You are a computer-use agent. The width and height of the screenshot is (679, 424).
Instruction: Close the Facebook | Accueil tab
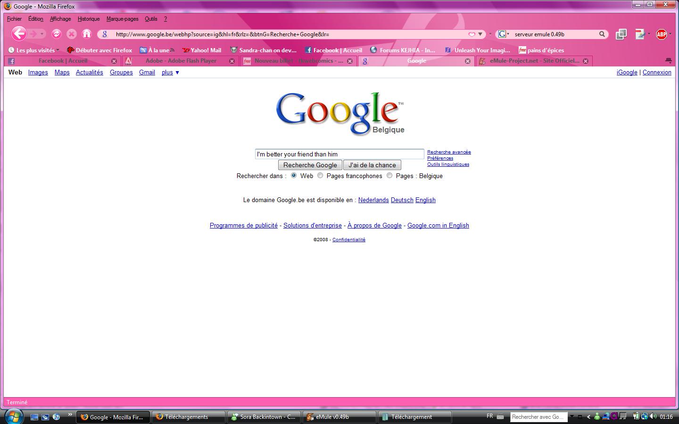[x=114, y=61]
